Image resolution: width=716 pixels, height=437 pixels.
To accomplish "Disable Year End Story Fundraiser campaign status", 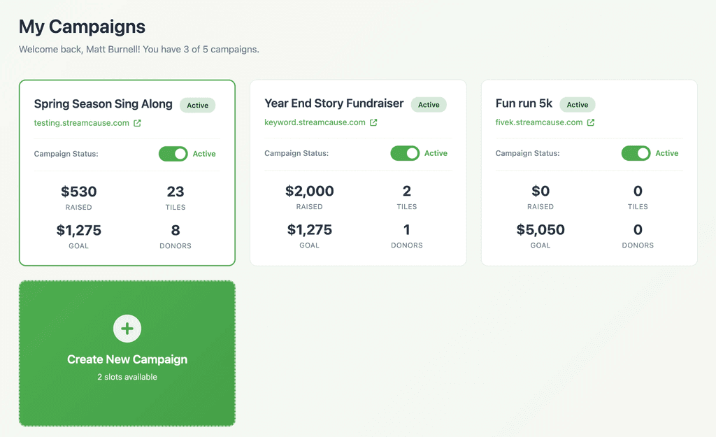I will (405, 153).
